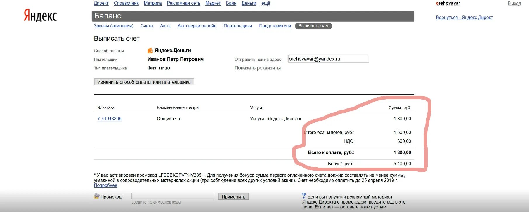This screenshot has width=529, height=212.
Task: Click Изменить способ оплаты или плательщика button
Action: tap(144, 82)
